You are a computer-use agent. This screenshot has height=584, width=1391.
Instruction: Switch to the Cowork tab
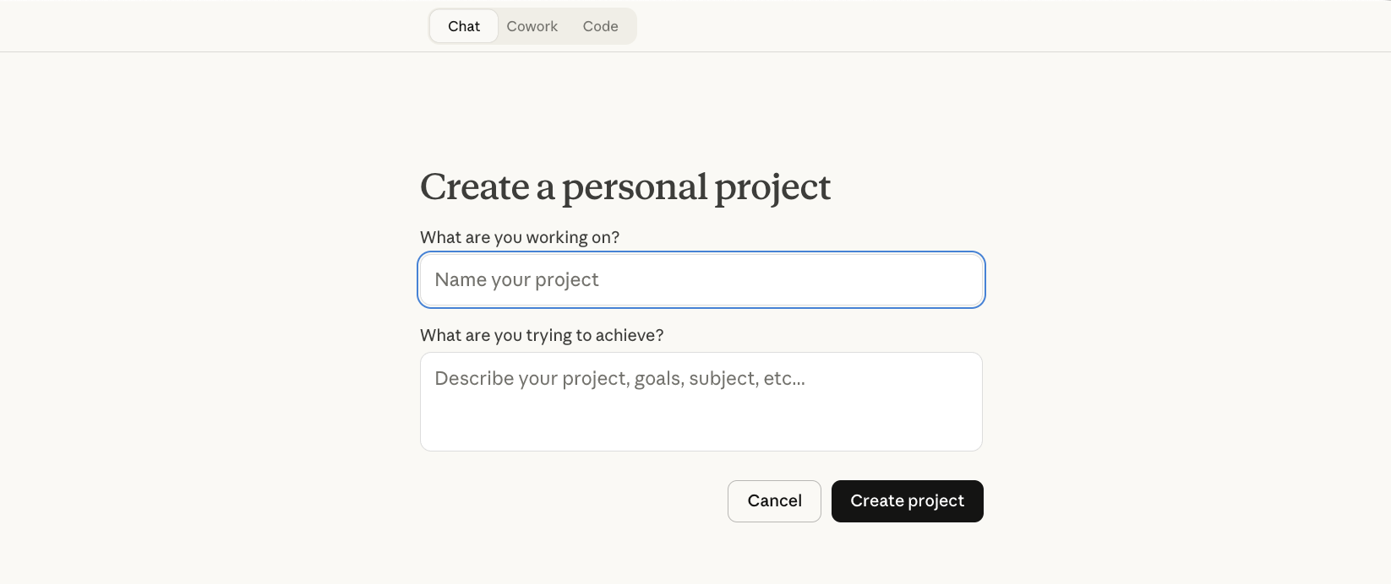coord(532,26)
